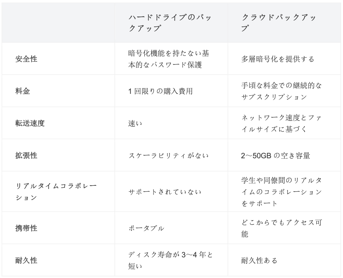
Task: Click the ハードドライブのバックアップ column header
Action: 170,23
